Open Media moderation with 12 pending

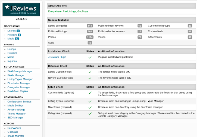[11, 39]
